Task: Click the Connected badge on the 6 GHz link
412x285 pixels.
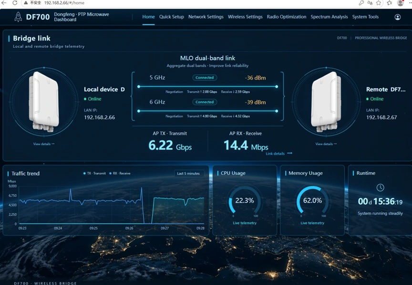Action: [205, 102]
